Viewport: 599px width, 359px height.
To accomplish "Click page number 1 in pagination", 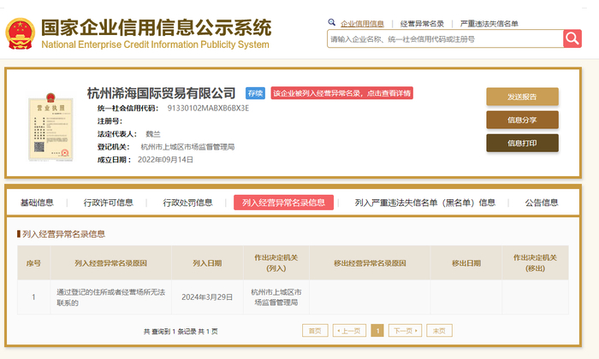I will [x=377, y=331].
